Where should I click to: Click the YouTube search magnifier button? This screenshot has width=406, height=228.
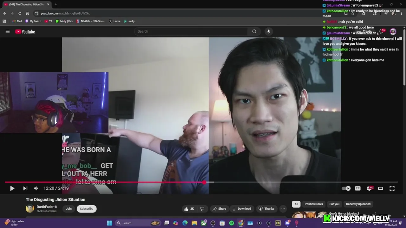coord(254,31)
